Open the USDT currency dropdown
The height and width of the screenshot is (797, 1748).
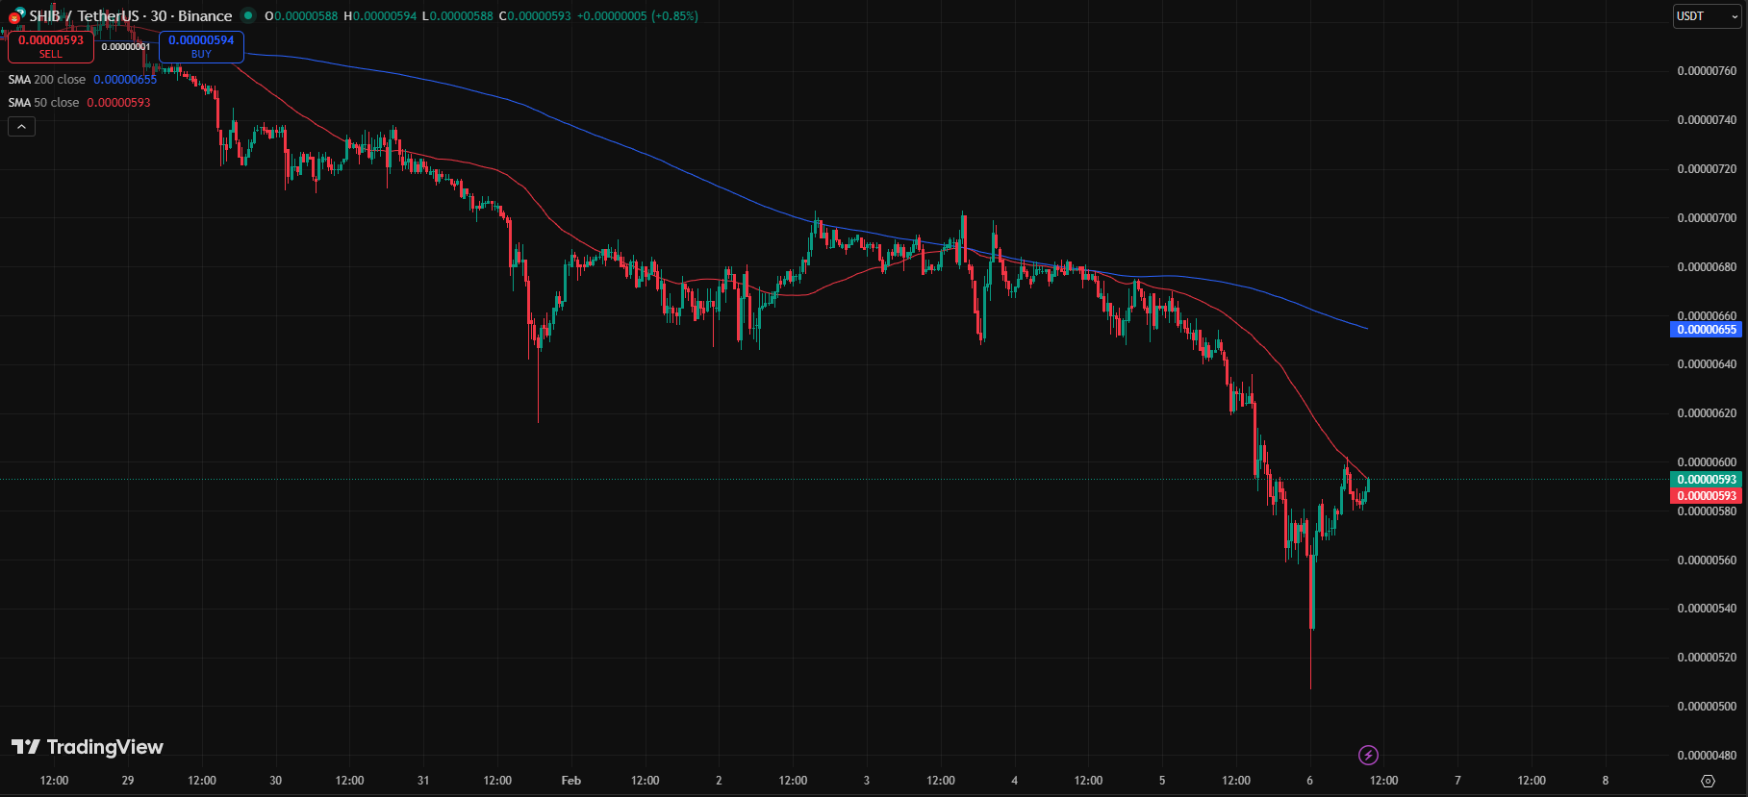tap(1708, 16)
